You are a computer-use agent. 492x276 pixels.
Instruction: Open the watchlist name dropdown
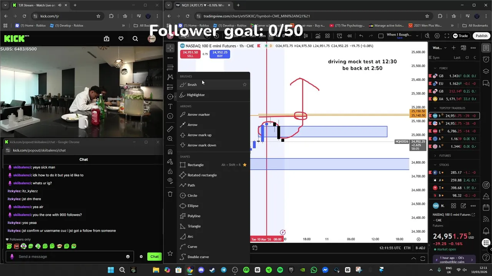[x=440, y=48]
